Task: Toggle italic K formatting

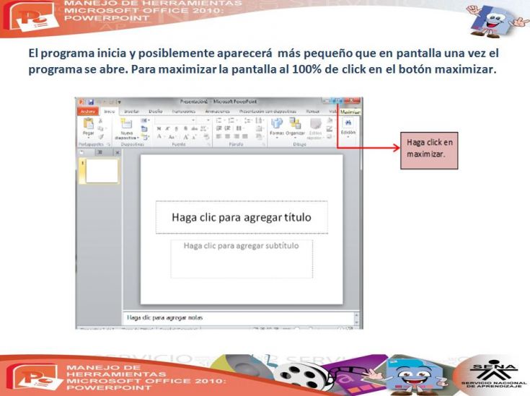Action: [x=167, y=129]
